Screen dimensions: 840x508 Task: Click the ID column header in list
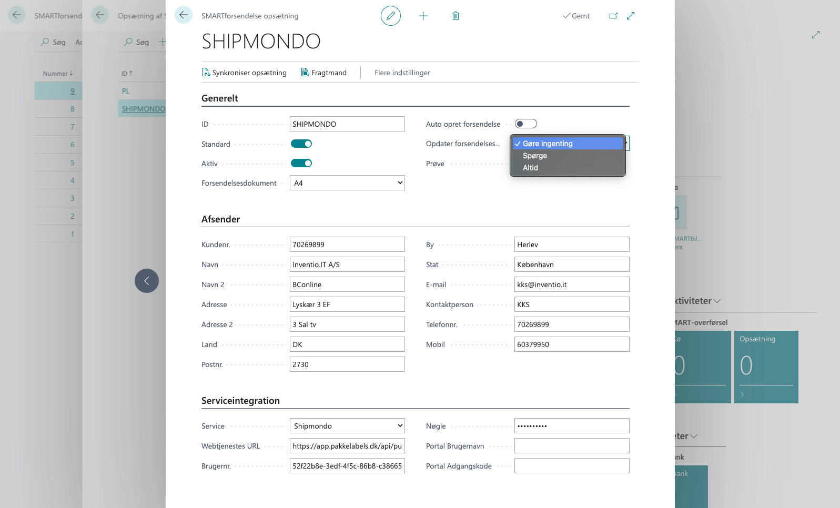click(x=127, y=74)
